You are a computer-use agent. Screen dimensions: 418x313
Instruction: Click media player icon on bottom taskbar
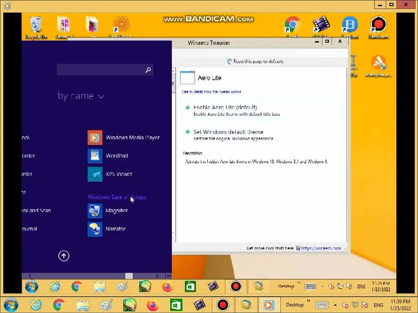click(269, 305)
